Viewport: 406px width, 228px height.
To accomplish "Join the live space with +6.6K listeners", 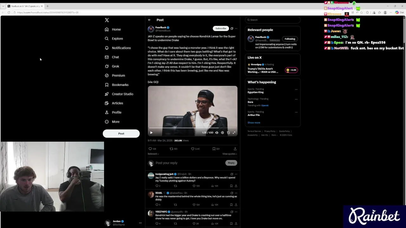I will (291, 70).
